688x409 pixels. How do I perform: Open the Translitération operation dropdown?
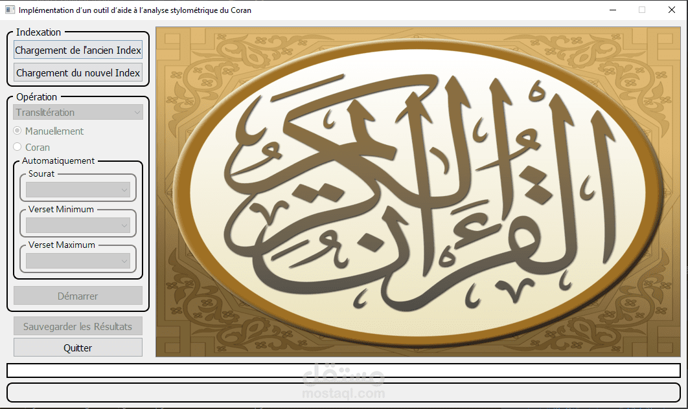pyautogui.click(x=78, y=112)
